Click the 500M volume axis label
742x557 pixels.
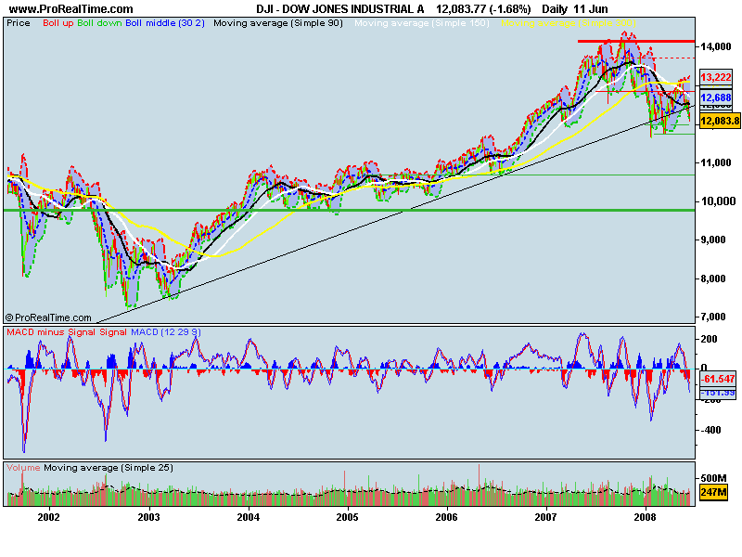(713, 478)
